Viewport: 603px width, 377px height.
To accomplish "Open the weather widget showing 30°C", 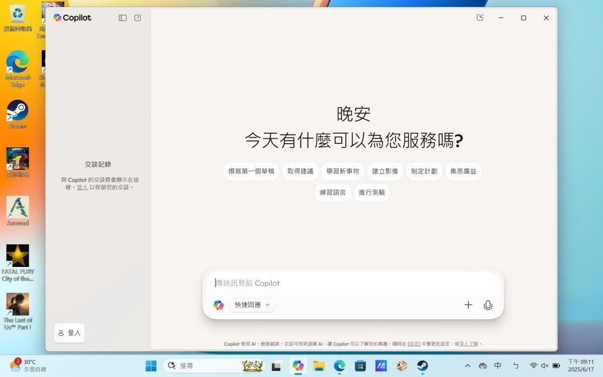I will [x=28, y=365].
